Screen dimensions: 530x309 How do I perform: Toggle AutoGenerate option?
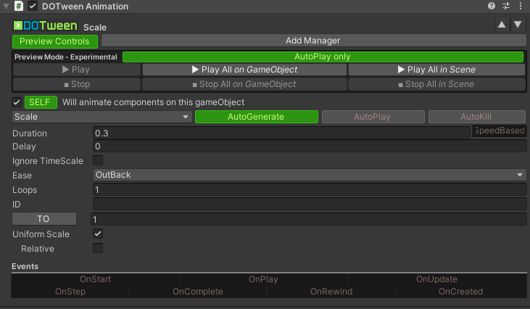pos(257,117)
